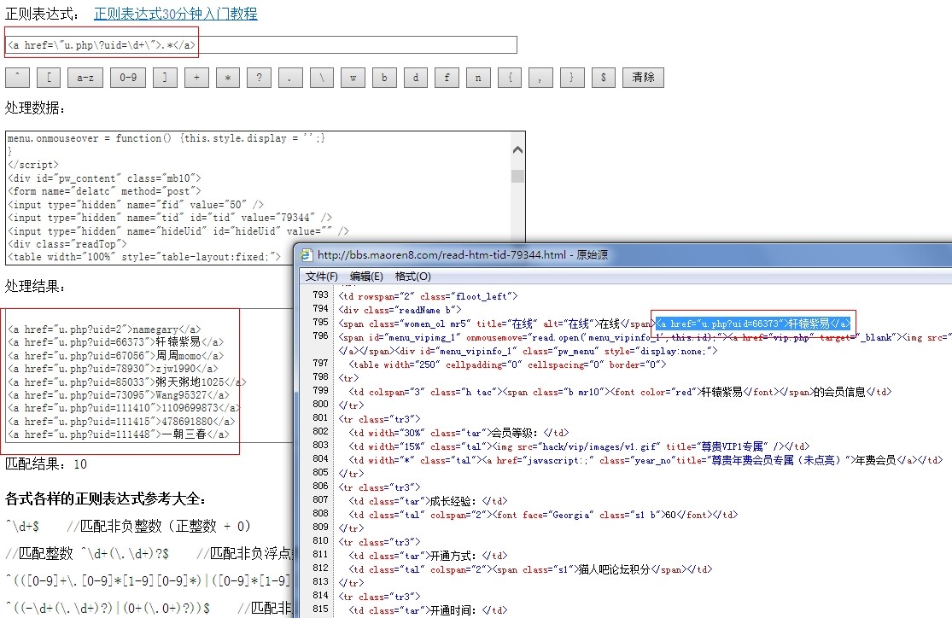
Task: Insert the n button
Action: pyautogui.click(x=478, y=78)
